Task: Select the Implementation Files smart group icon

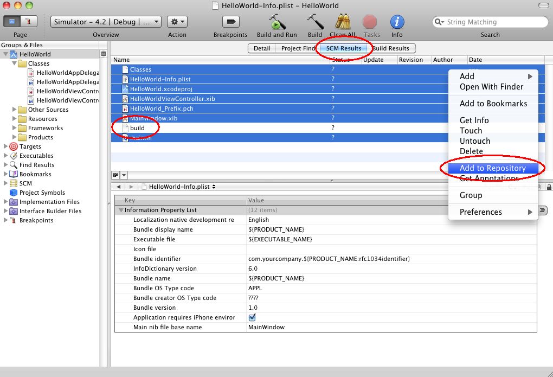Action: point(14,202)
